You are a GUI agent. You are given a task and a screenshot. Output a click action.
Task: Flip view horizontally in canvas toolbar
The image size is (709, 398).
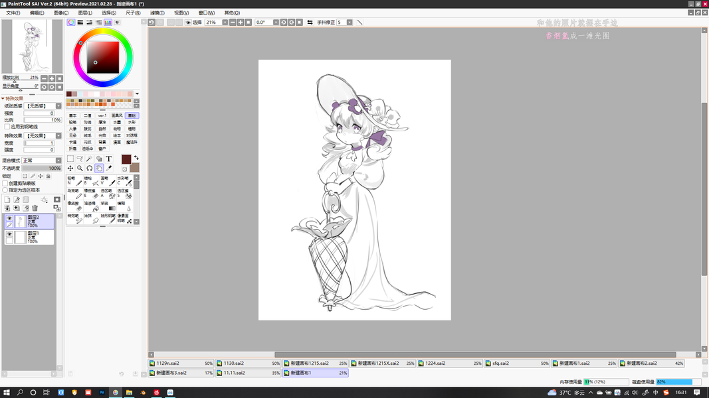pos(310,22)
